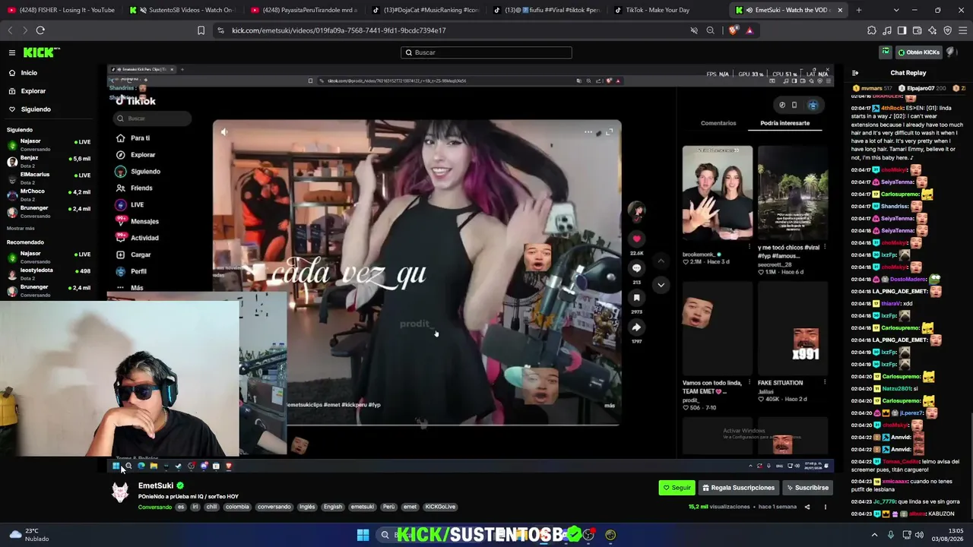
Task: Switch to SustentoSB Videos tab
Action: [x=182, y=10]
